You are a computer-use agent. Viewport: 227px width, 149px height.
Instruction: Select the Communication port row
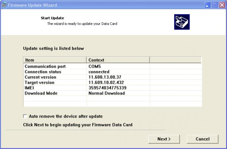[45, 66]
